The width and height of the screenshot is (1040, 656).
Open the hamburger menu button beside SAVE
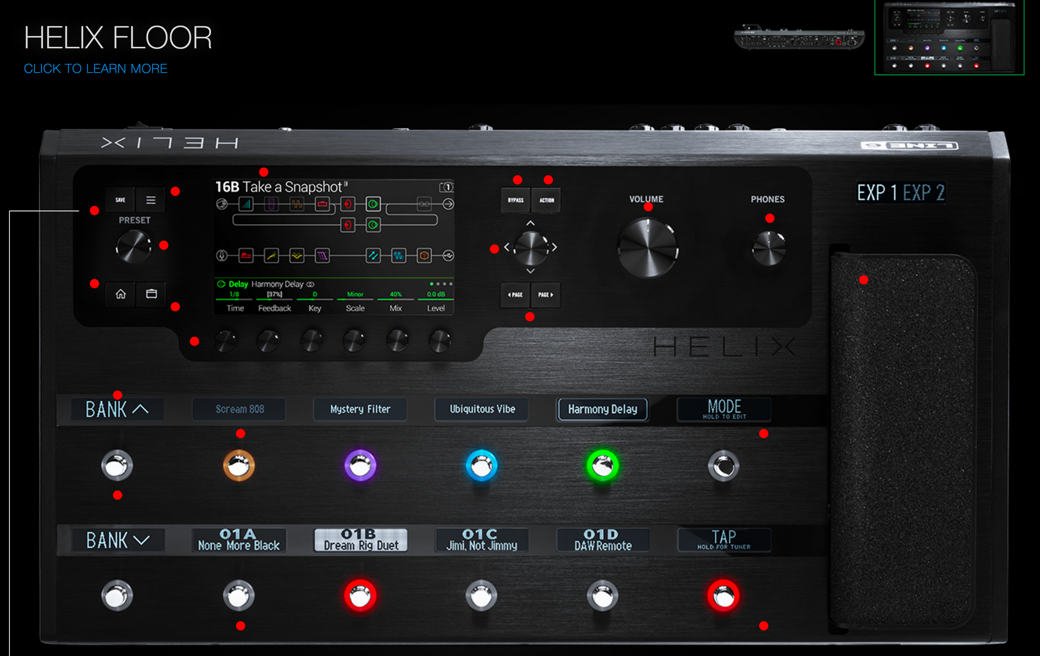point(151,200)
